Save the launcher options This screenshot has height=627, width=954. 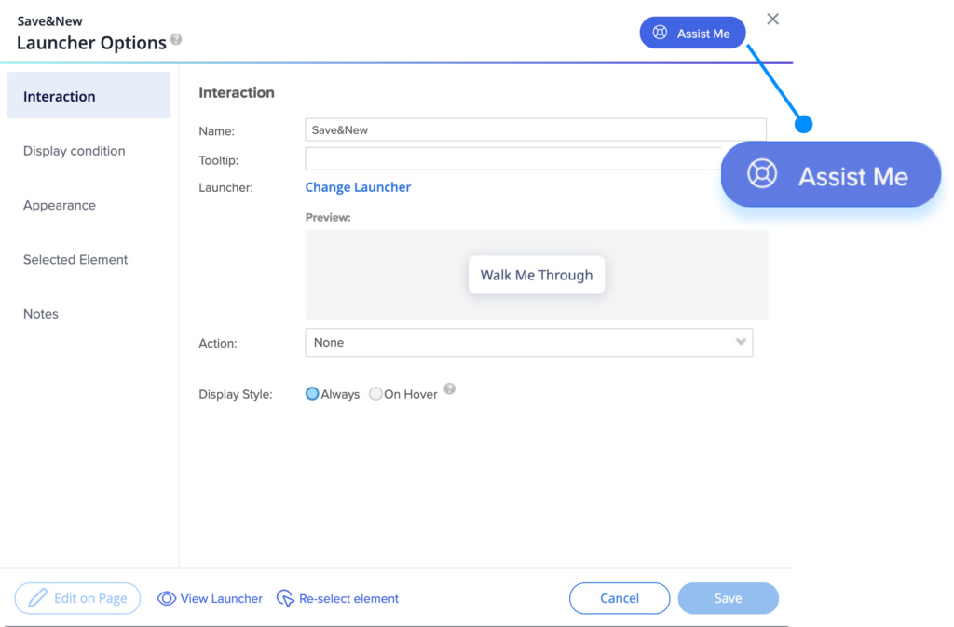coord(729,598)
